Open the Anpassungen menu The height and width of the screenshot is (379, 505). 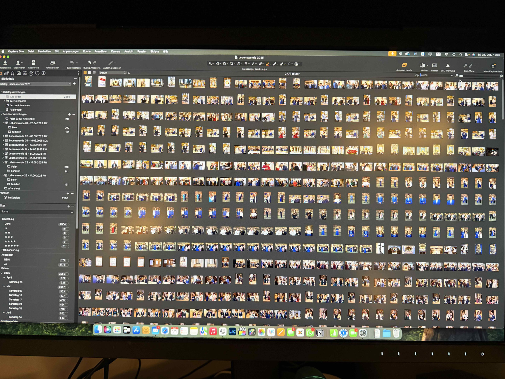click(71, 51)
